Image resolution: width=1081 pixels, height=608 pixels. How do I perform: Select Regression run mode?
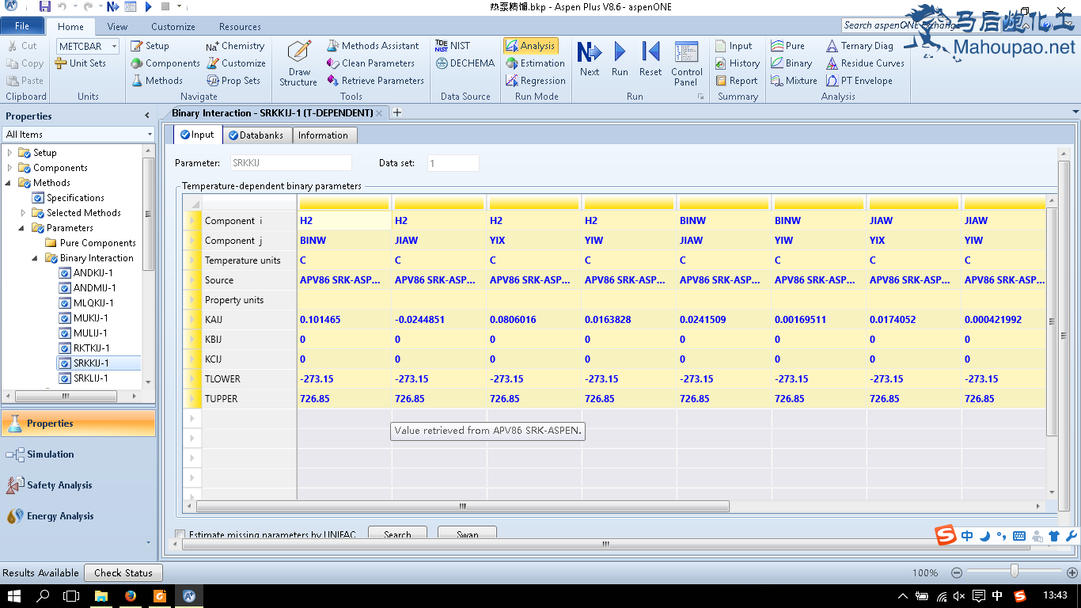click(535, 81)
